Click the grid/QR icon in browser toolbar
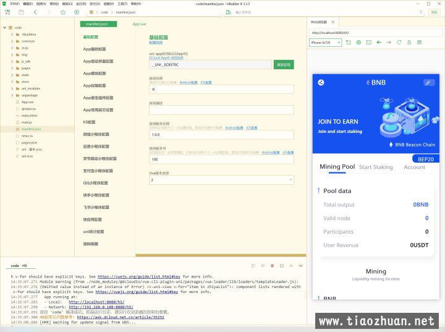Screen dimensions: 445x332 420,42
